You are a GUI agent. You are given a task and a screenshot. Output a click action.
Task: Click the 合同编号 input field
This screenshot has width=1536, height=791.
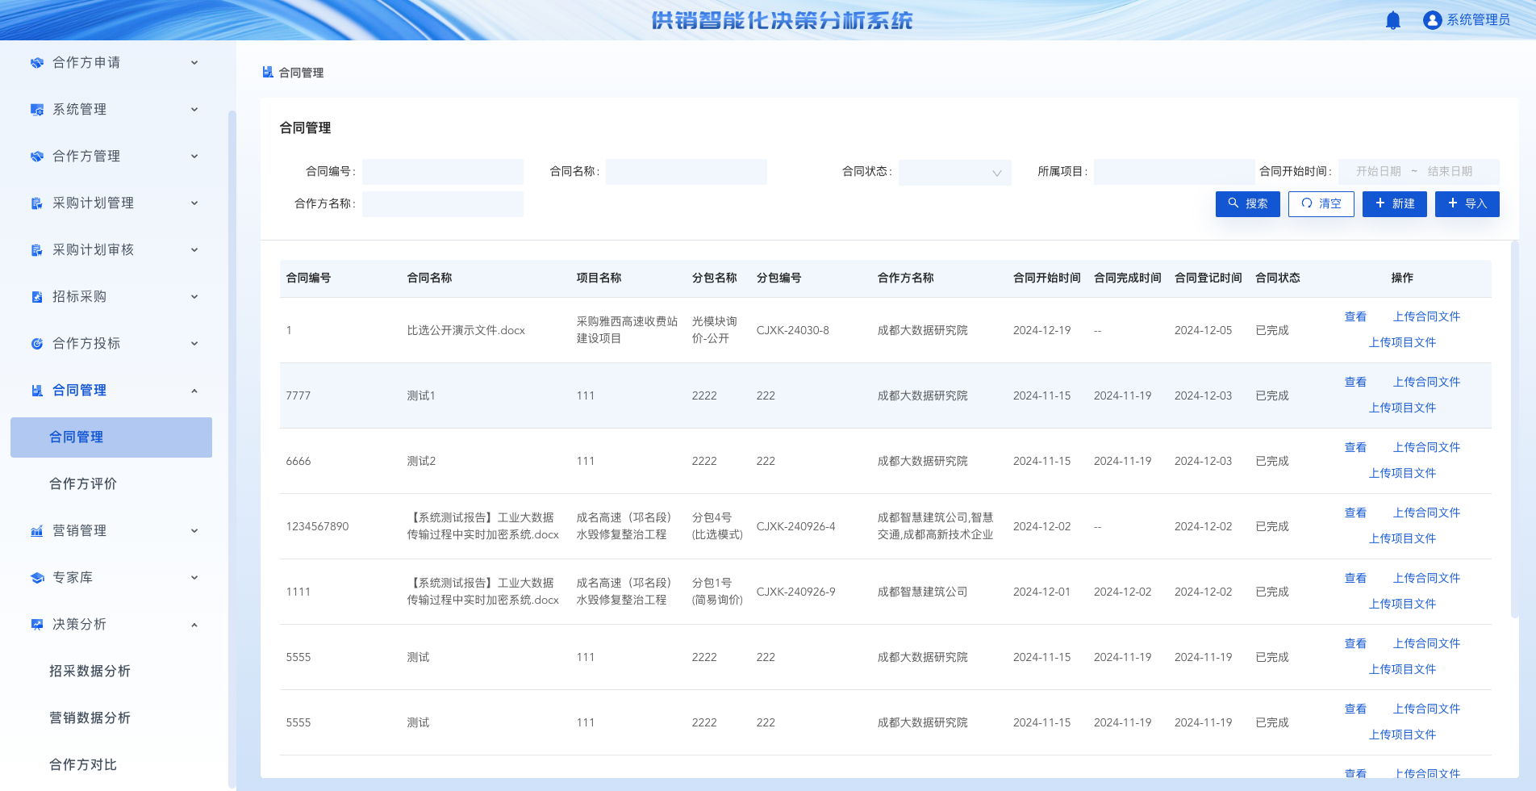tap(442, 172)
